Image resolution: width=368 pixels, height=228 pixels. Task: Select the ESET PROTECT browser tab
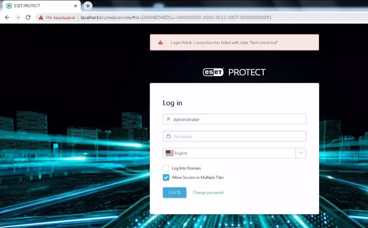coord(42,6)
